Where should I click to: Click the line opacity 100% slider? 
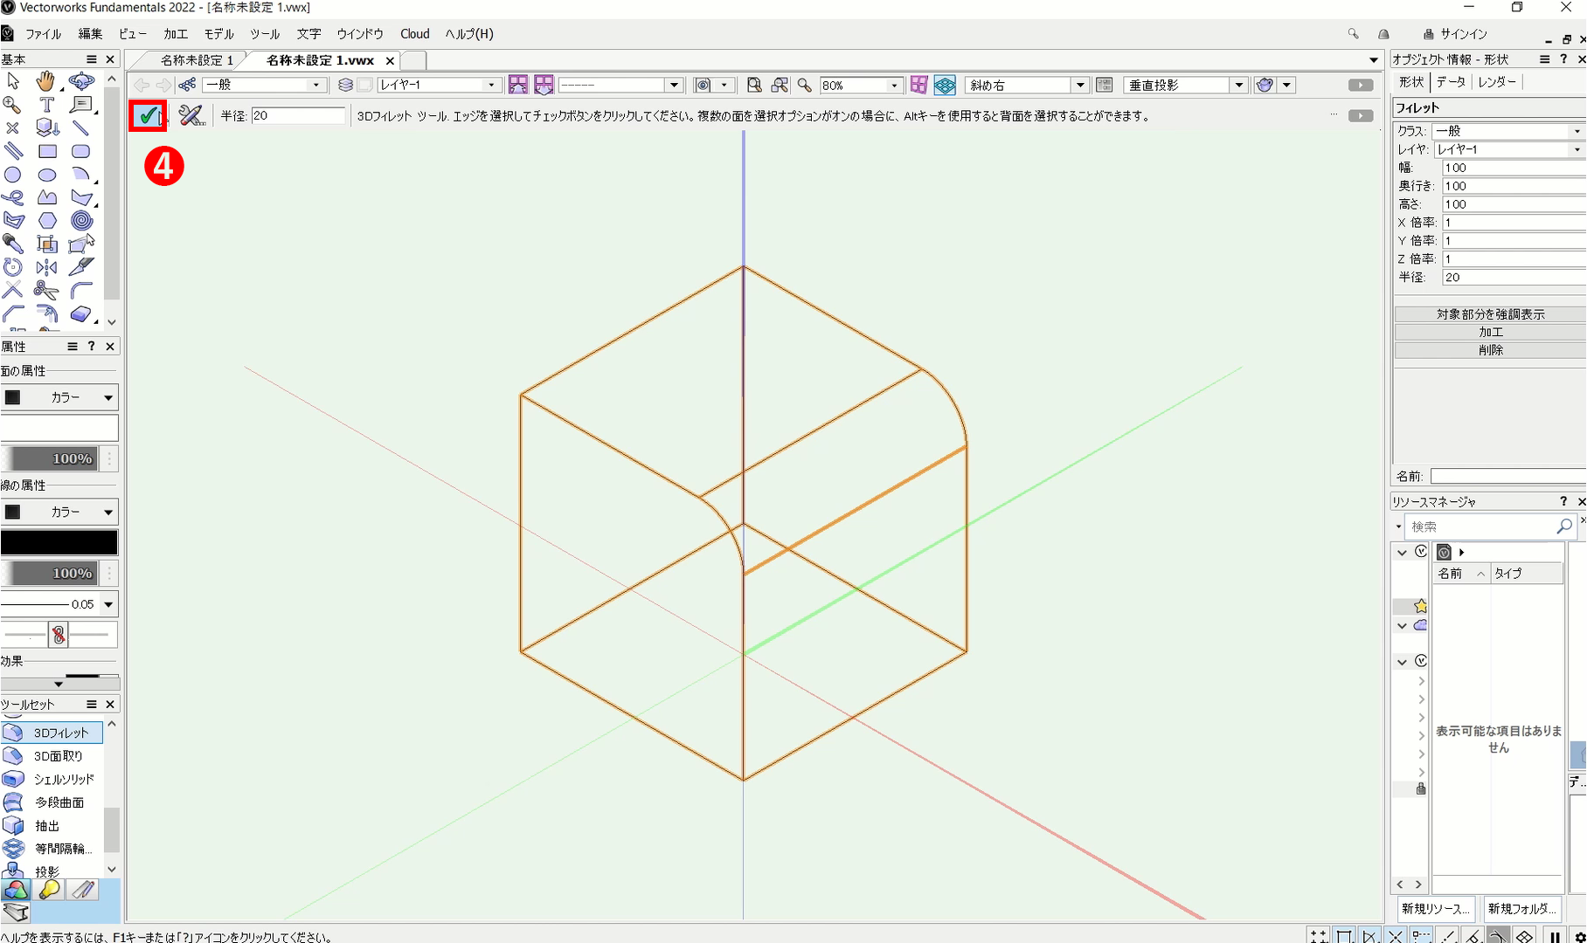(x=50, y=573)
